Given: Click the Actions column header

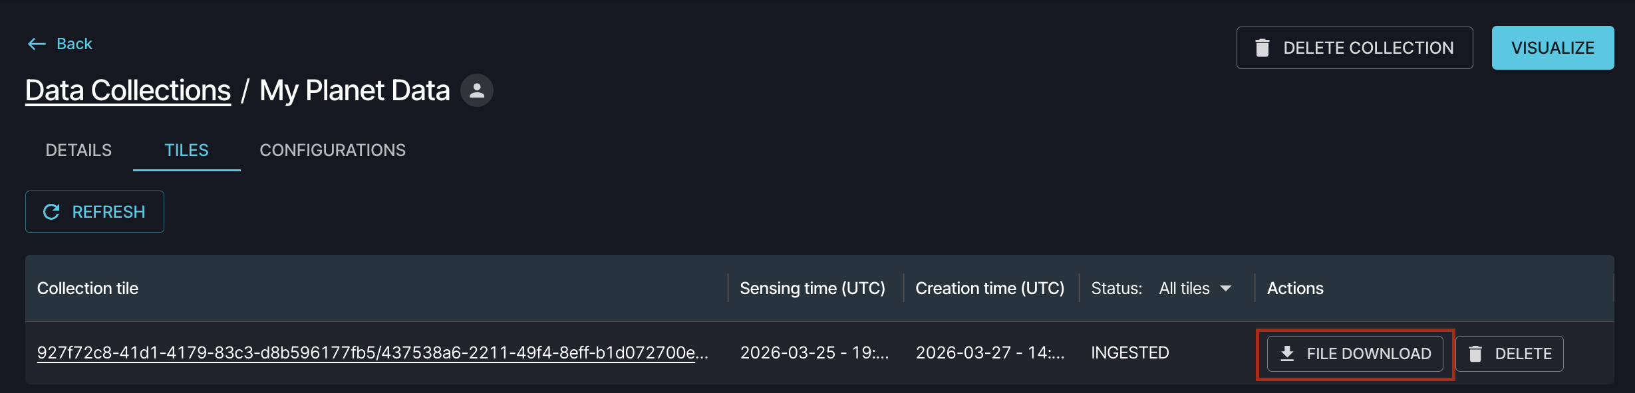Looking at the screenshot, I should pyautogui.click(x=1295, y=288).
